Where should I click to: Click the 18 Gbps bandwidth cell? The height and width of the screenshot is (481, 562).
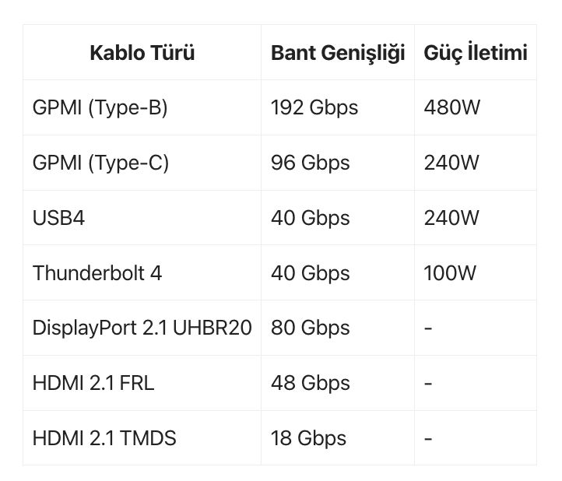(x=308, y=438)
